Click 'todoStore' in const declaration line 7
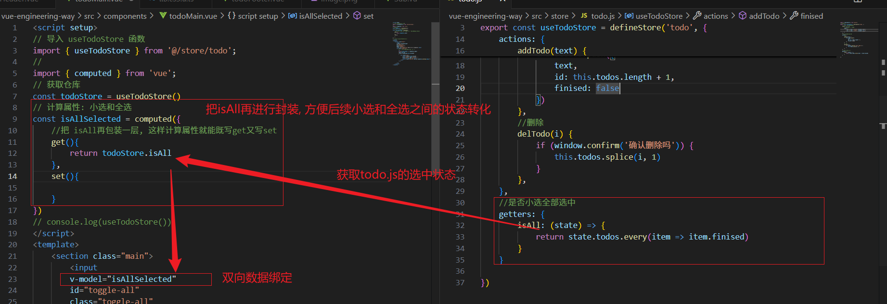The image size is (887, 304). (x=81, y=96)
